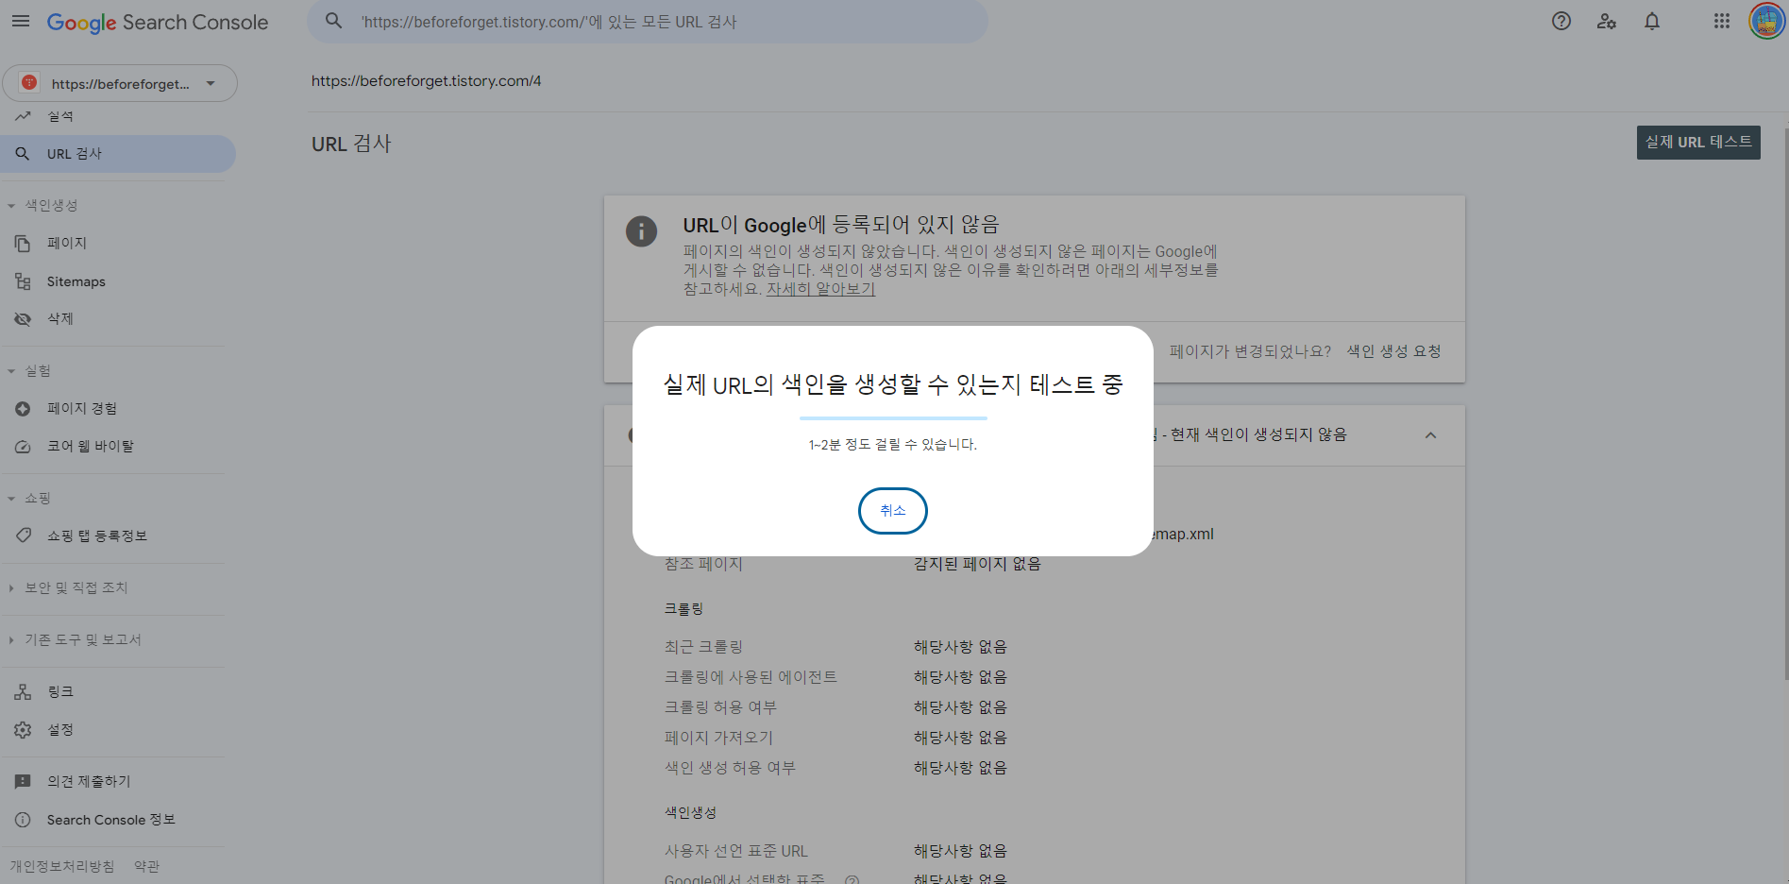Click the 실제 URL 테스트 button
The height and width of the screenshot is (884, 1789).
(x=1698, y=143)
